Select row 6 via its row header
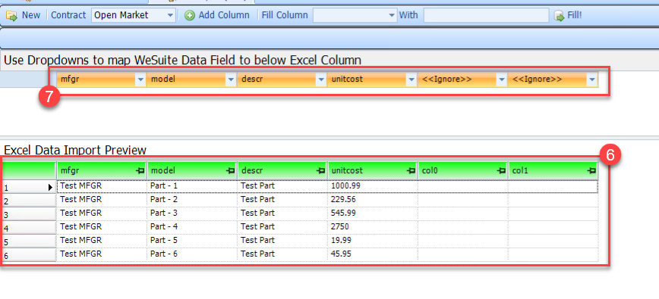This screenshot has width=659, height=299. pos(29,255)
